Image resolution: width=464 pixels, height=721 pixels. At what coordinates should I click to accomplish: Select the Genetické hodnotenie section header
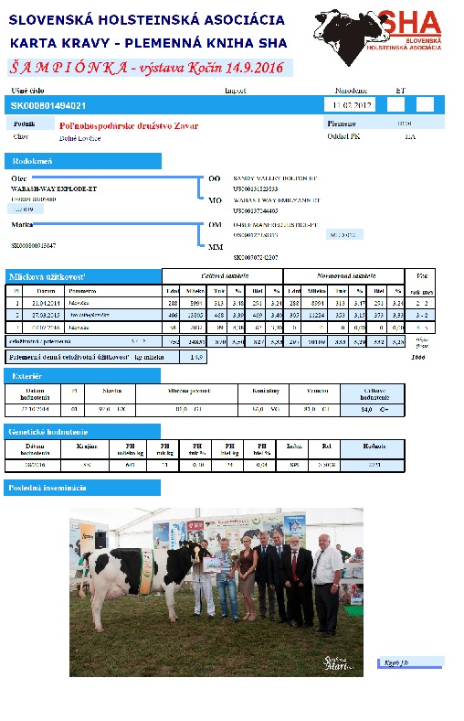[82, 431]
